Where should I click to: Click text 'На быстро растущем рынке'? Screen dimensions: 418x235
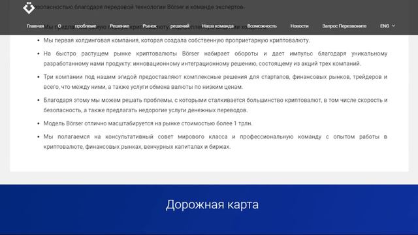pyautogui.click(x=87, y=54)
